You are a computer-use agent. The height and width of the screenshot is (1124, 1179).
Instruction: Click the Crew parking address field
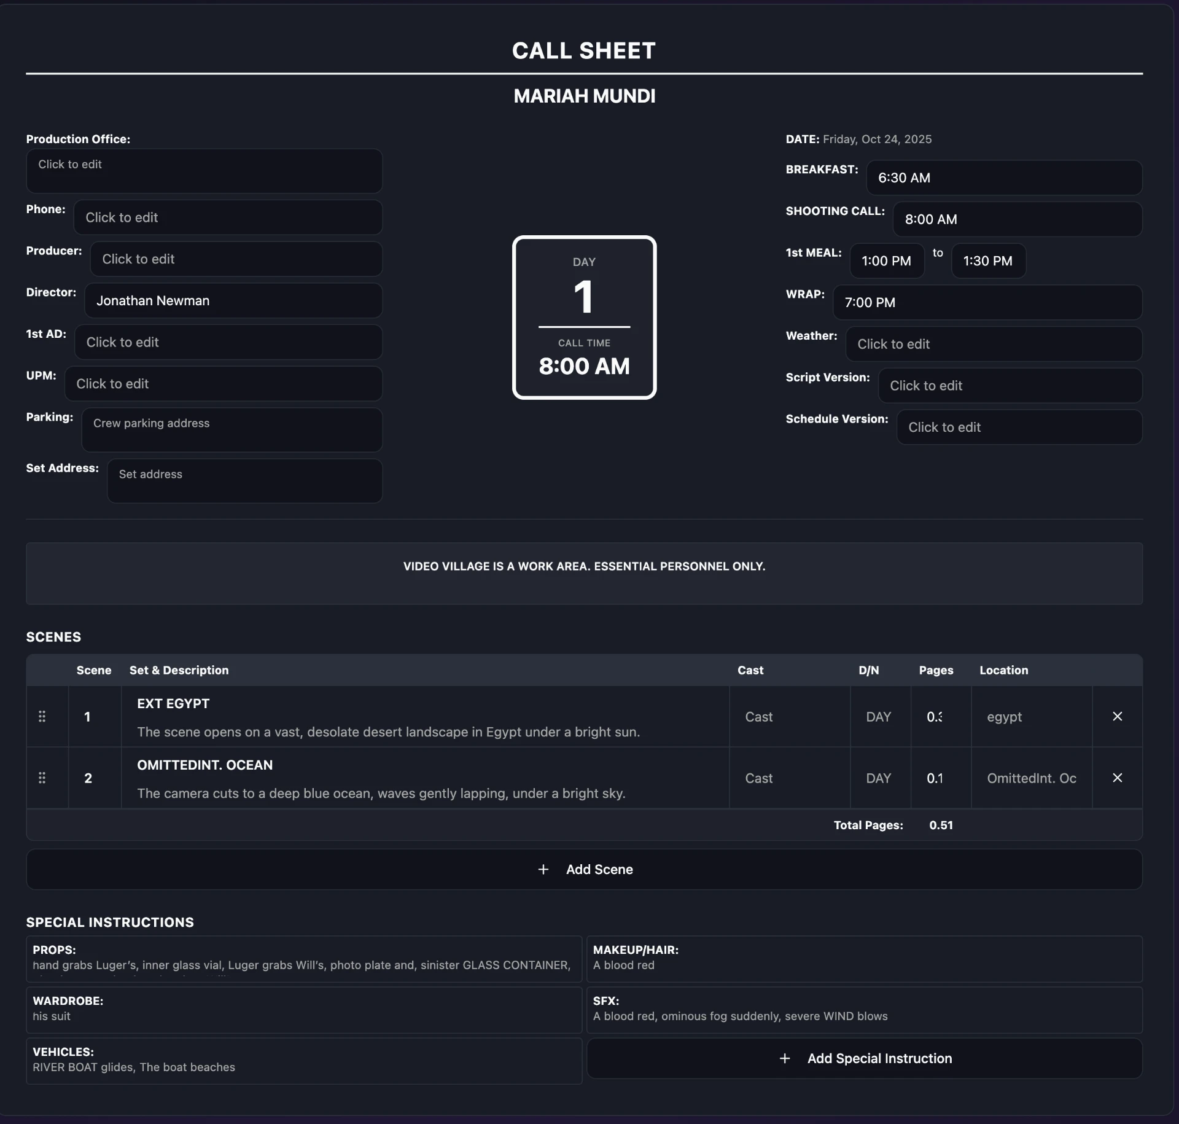coord(232,430)
